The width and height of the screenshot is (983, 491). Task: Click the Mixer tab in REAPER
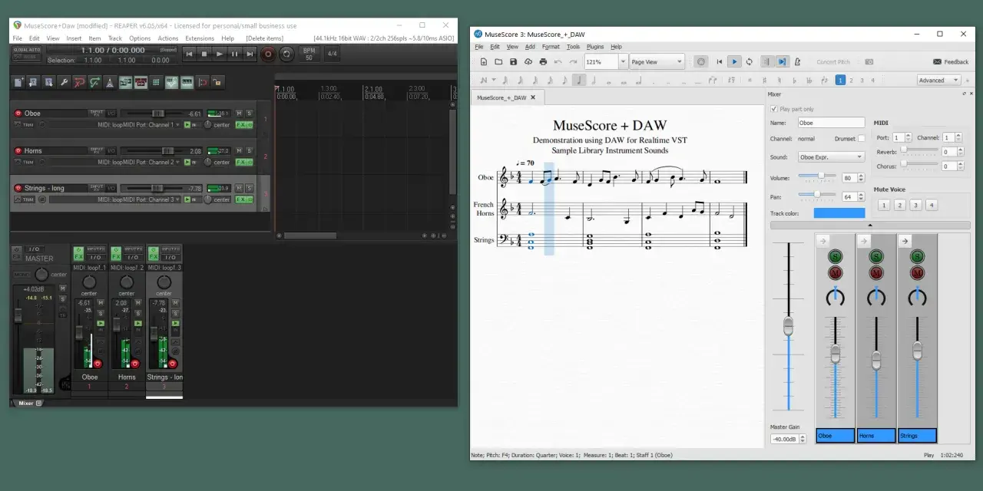(27, 403)
